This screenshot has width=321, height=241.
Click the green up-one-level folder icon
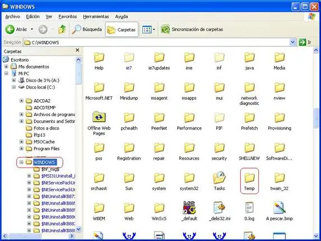[62, 29]
